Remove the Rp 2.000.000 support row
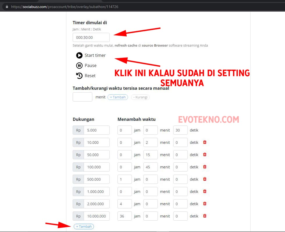The width and height of the screenshot is (285, 232). tap(205, 204)
